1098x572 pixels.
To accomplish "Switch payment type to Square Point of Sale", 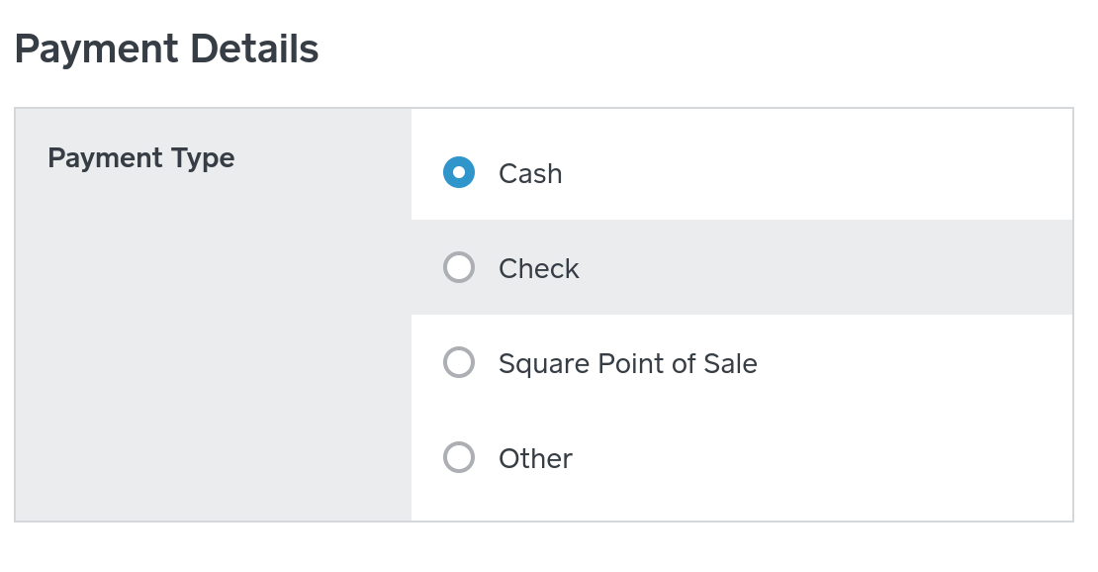I will pos(459,362).
